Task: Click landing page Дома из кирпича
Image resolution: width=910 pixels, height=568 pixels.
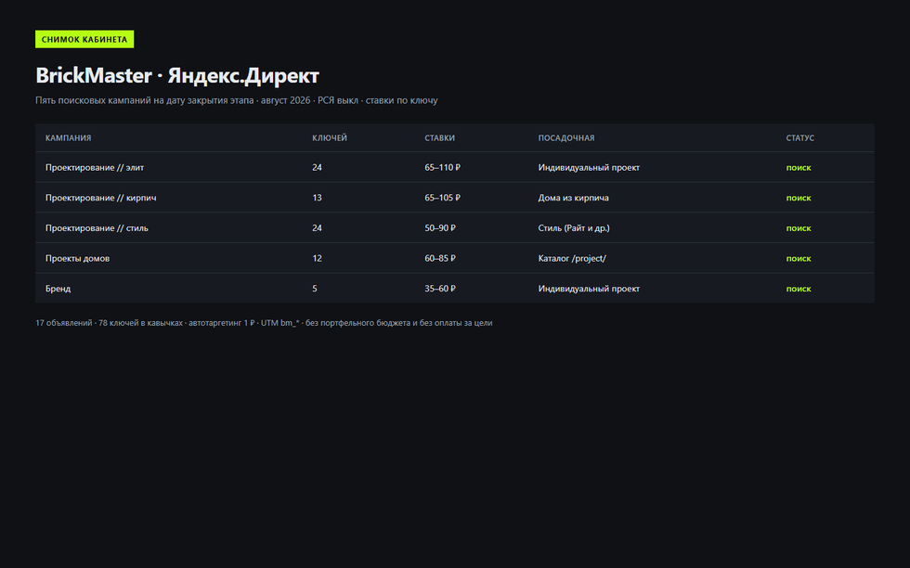Action: 574,198
